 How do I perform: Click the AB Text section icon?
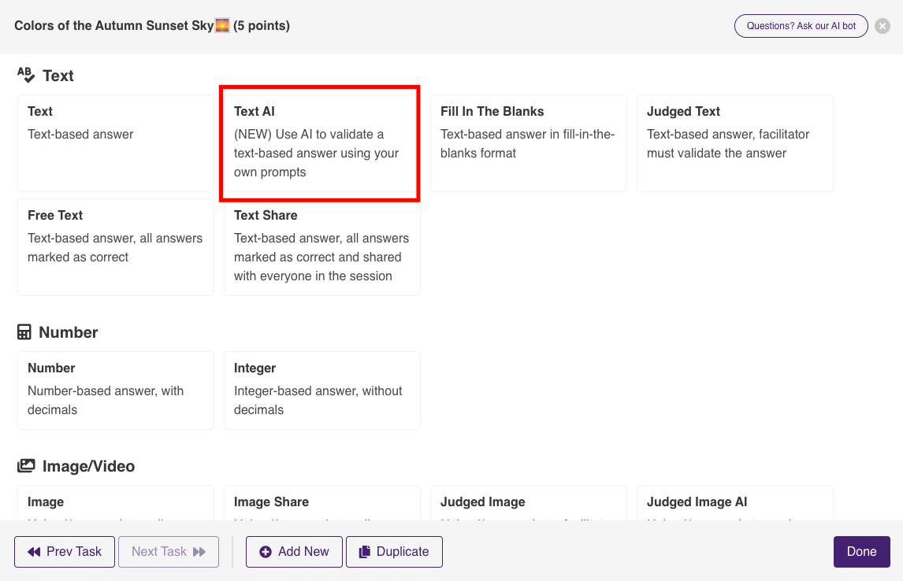[26, 74]
